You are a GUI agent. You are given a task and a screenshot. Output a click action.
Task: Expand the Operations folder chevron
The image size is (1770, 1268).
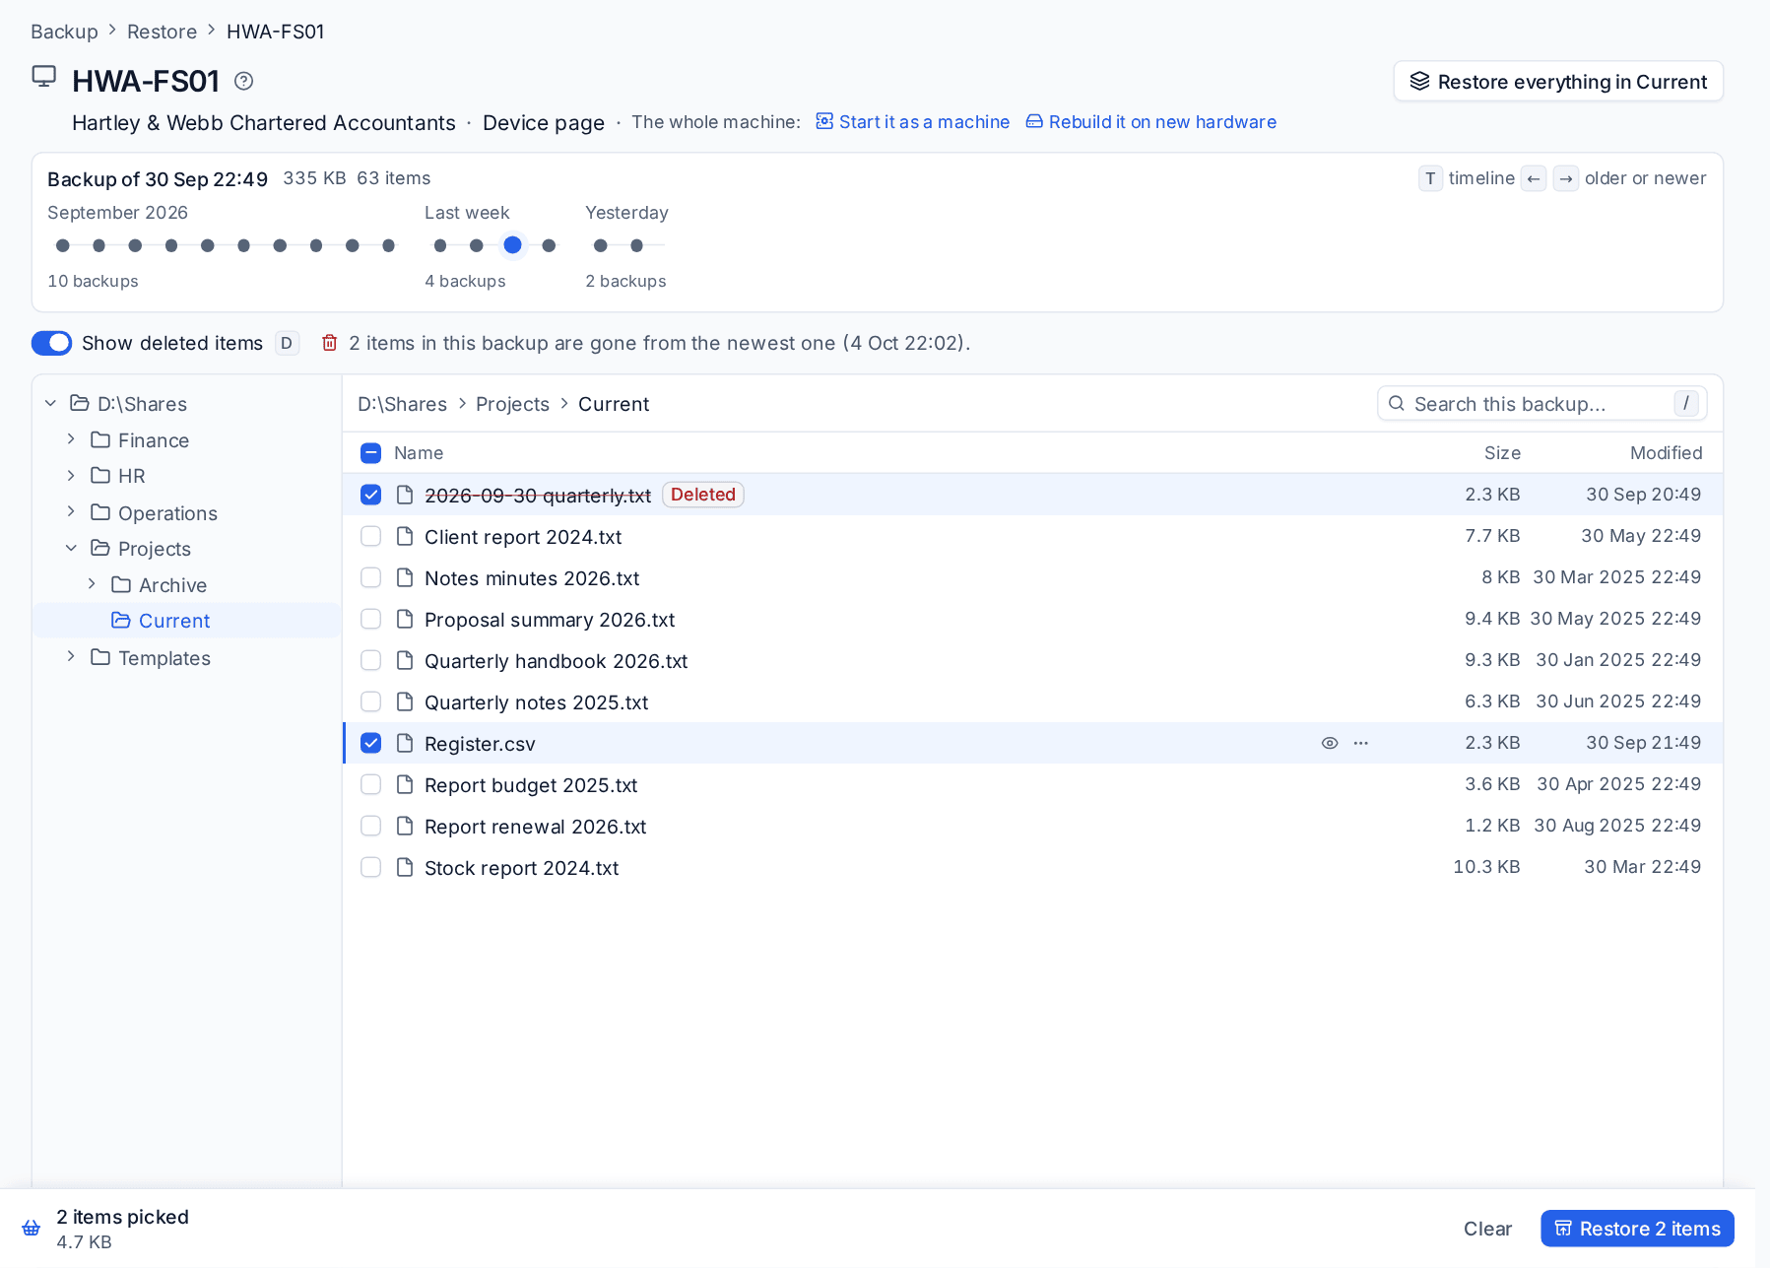pyautogui.click(x=71, y=511)
